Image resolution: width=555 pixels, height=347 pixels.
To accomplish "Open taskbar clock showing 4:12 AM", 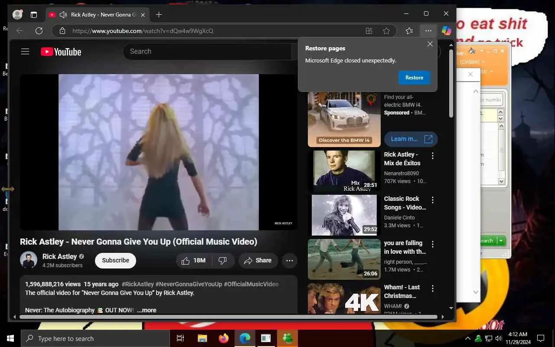I will (x=517, y=338).
